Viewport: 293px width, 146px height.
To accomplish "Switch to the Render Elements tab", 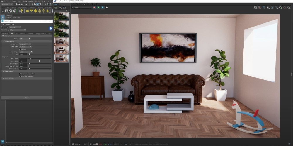I will (x=41, y=33).
